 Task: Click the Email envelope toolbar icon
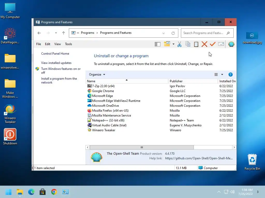coord(221,44)
